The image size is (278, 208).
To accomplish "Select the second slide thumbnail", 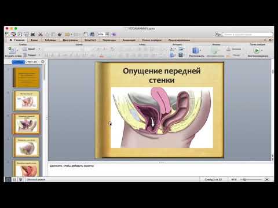I will [x=26, y=101].
